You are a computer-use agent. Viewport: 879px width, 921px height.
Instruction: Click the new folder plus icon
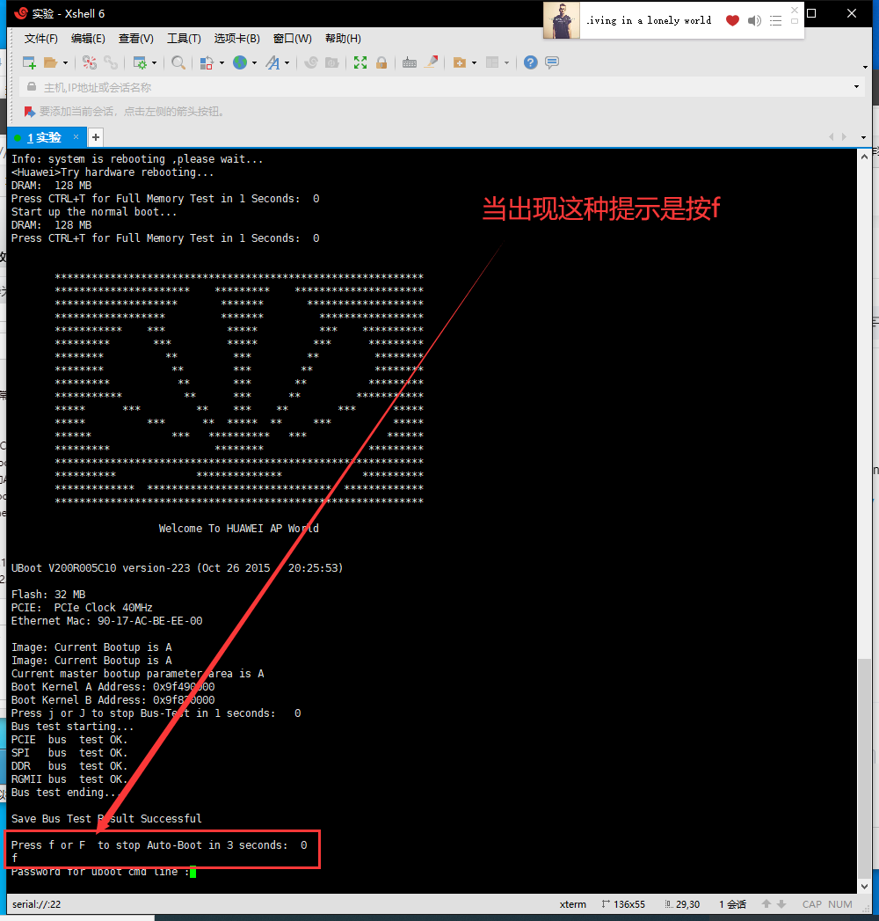coord(460,62)
